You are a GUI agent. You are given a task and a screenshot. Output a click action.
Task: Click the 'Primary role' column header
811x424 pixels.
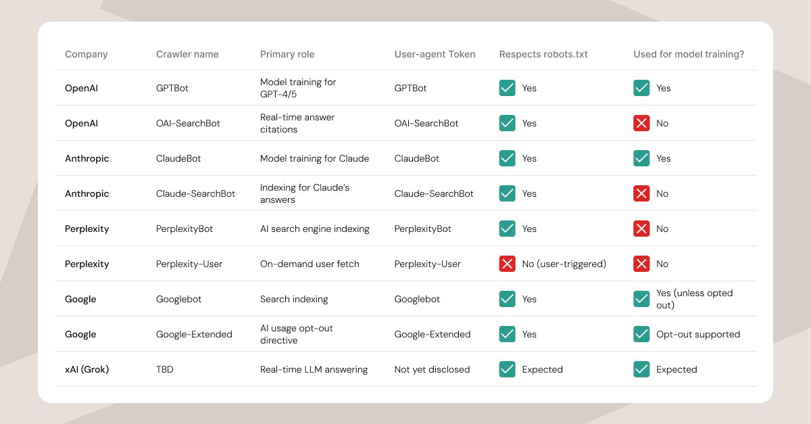(287, 54)
